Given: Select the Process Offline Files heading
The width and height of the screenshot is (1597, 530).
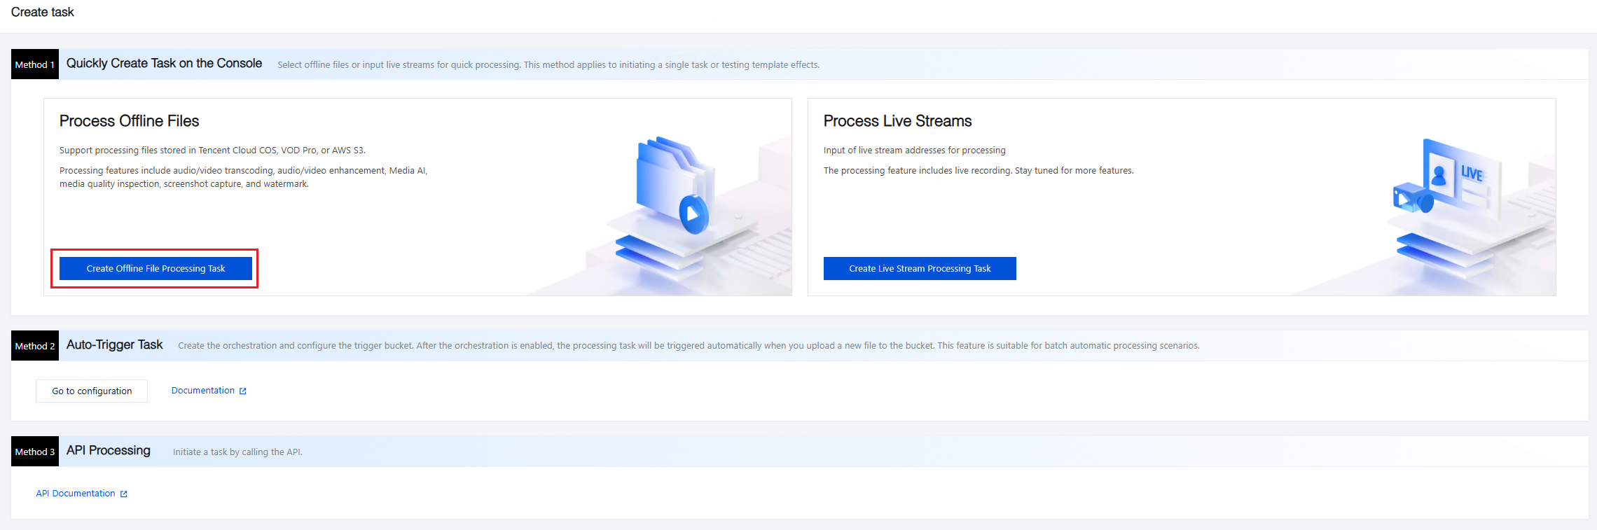Looking at the screenshot, I should [129, 121].
